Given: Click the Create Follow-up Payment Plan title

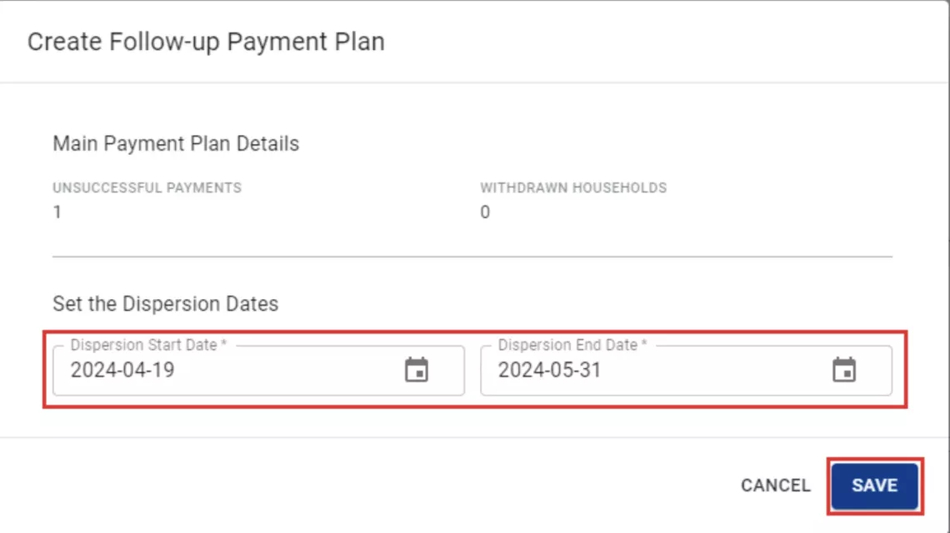Looking at the screenshot, I should point(206,42).
